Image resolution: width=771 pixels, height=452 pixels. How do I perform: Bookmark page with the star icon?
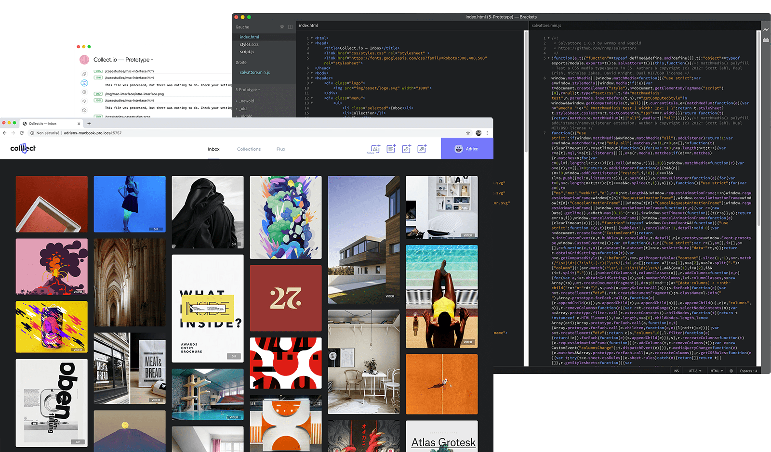click(x=468, y=133)
